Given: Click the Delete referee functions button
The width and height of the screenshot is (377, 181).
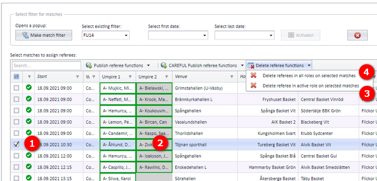Looking at the screenshot, I should coord(276,65).
